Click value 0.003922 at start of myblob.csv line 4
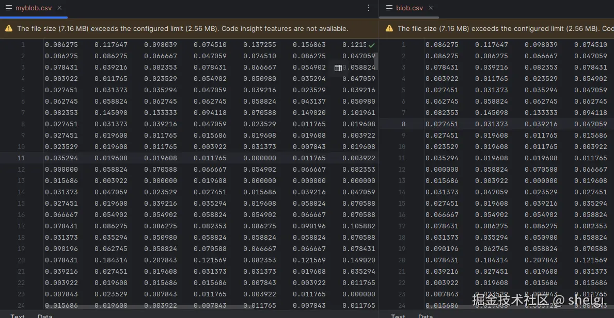Screen dimensions: 614x318 pyautogui.click(x=61, y=79)
